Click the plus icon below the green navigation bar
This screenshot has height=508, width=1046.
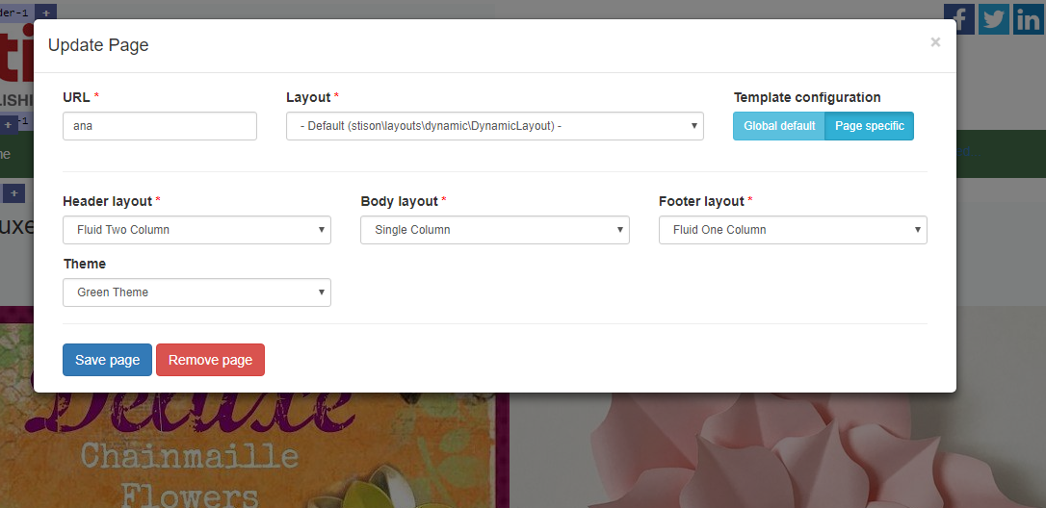14,193
